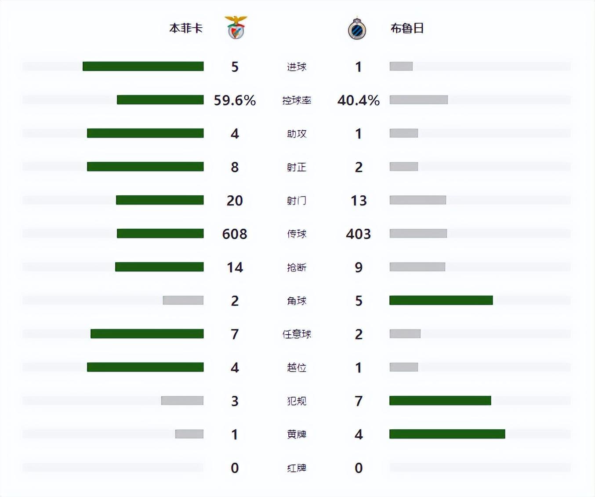Click the Benfica eagle crest logo
This screenshot has height=497, width=595.
coord(236,28)
